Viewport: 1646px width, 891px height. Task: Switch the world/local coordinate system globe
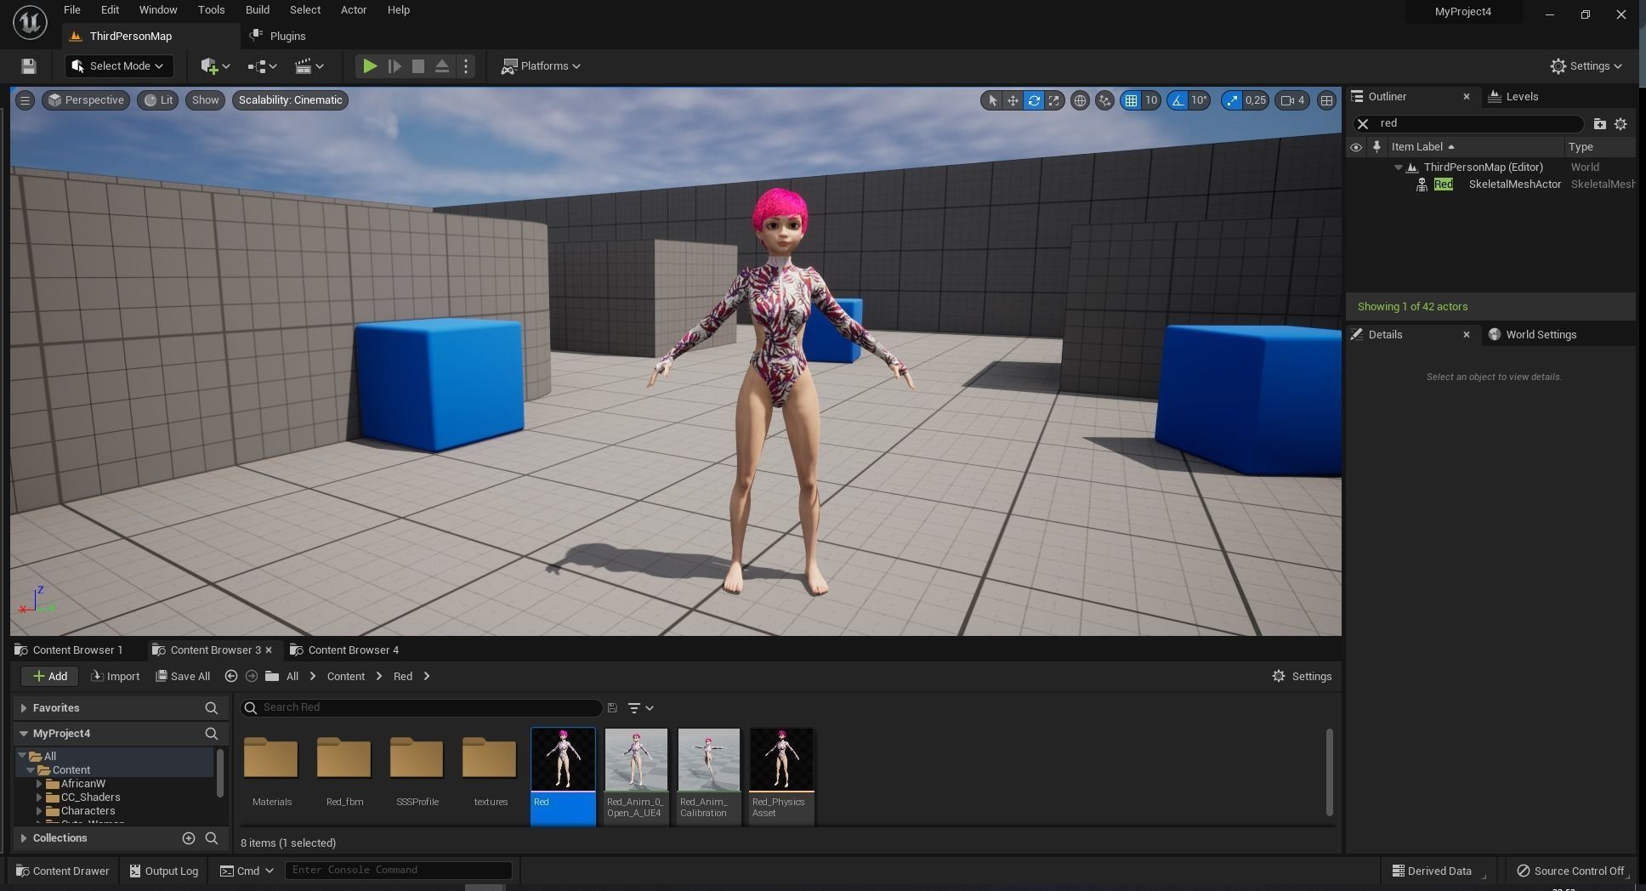coord(1080,100)
